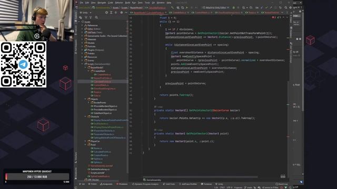Click the CRLF line separator entry
Screen dimensions: 337x189
222,187
